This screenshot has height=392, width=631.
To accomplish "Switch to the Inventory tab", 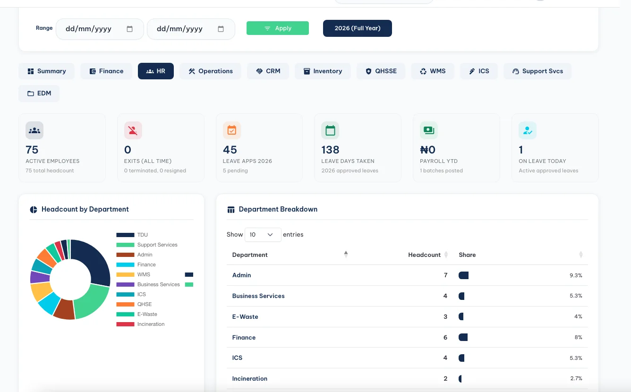I will coord(323,71).
